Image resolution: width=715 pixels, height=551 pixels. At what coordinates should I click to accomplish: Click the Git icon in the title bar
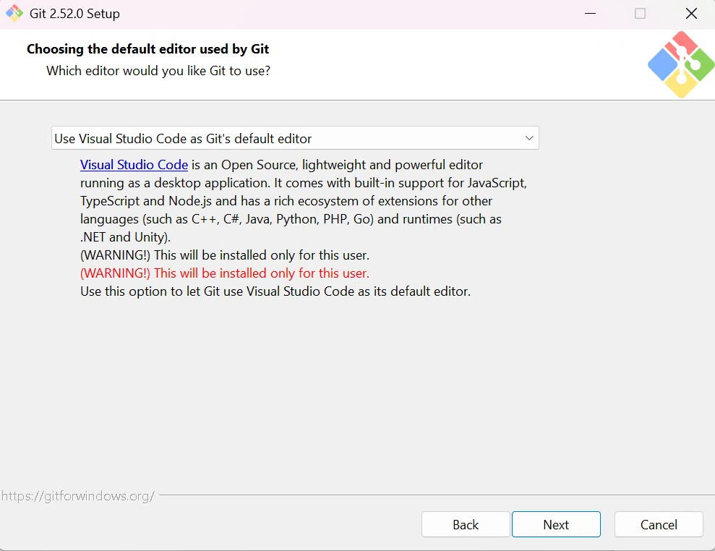pos(14,13)
